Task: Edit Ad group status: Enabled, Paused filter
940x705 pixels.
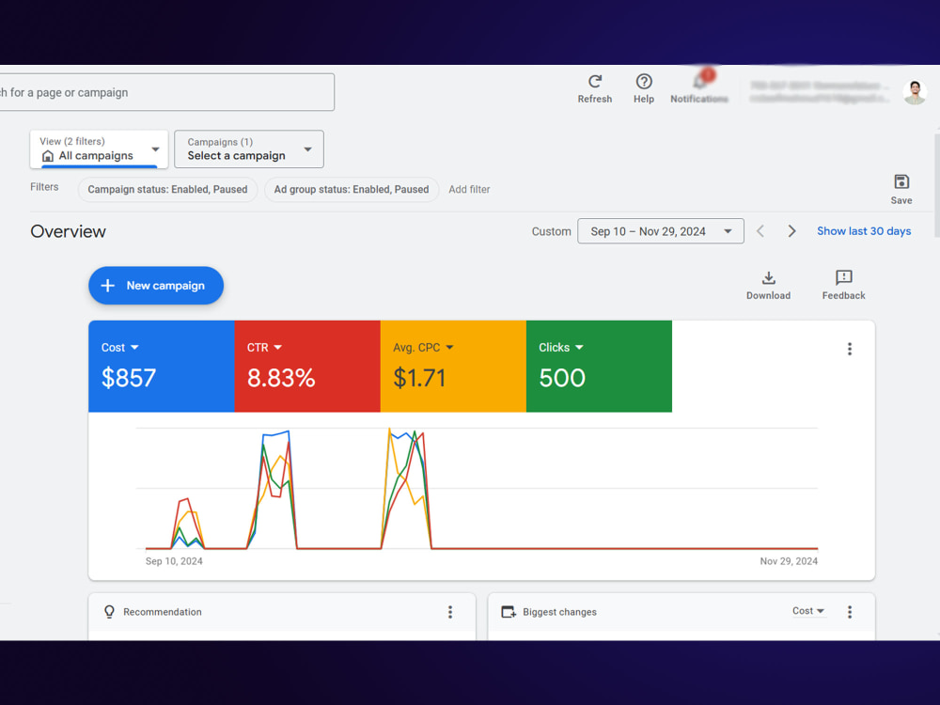Action: [352, 190]
